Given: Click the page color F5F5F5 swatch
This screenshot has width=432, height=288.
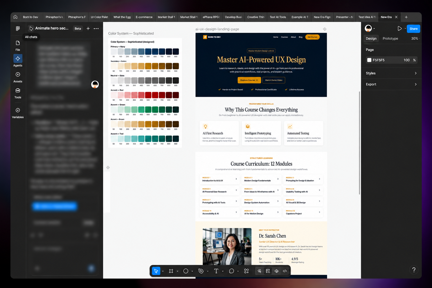Looking at the screenshot, I should pyautogui.click(x=369, y=60).
